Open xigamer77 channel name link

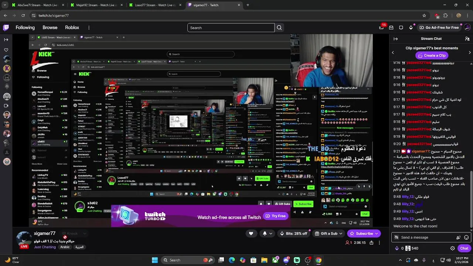(x=44, y=233)
